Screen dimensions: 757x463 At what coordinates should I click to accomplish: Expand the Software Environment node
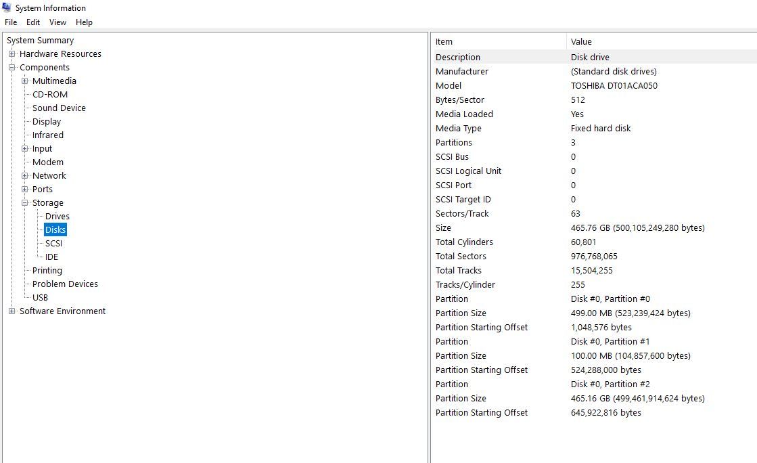click(x=12, y=311)
